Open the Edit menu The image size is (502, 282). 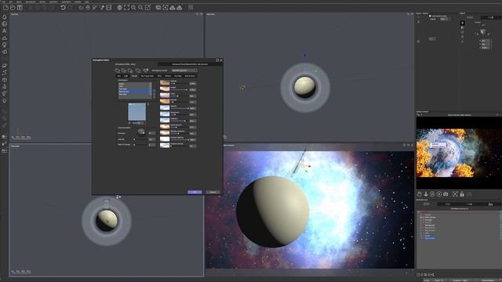(11, 2)
